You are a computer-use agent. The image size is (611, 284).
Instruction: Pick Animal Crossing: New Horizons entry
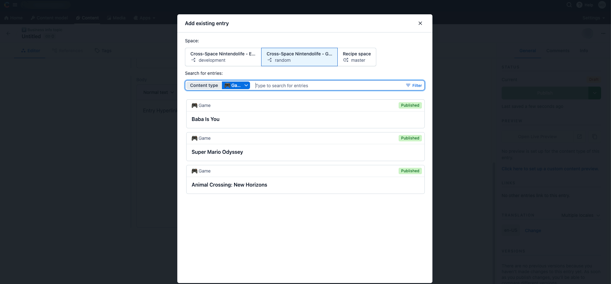point(305,180)
